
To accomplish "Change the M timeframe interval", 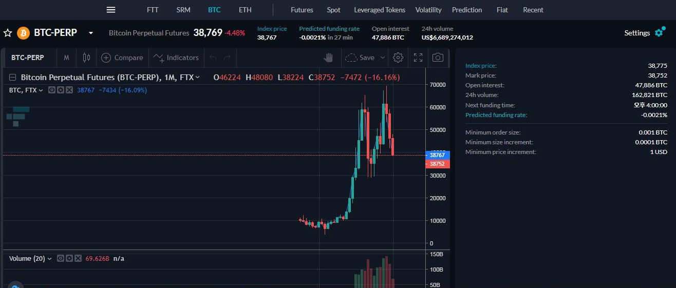I will pyautogui.click(x=66, y=57).
